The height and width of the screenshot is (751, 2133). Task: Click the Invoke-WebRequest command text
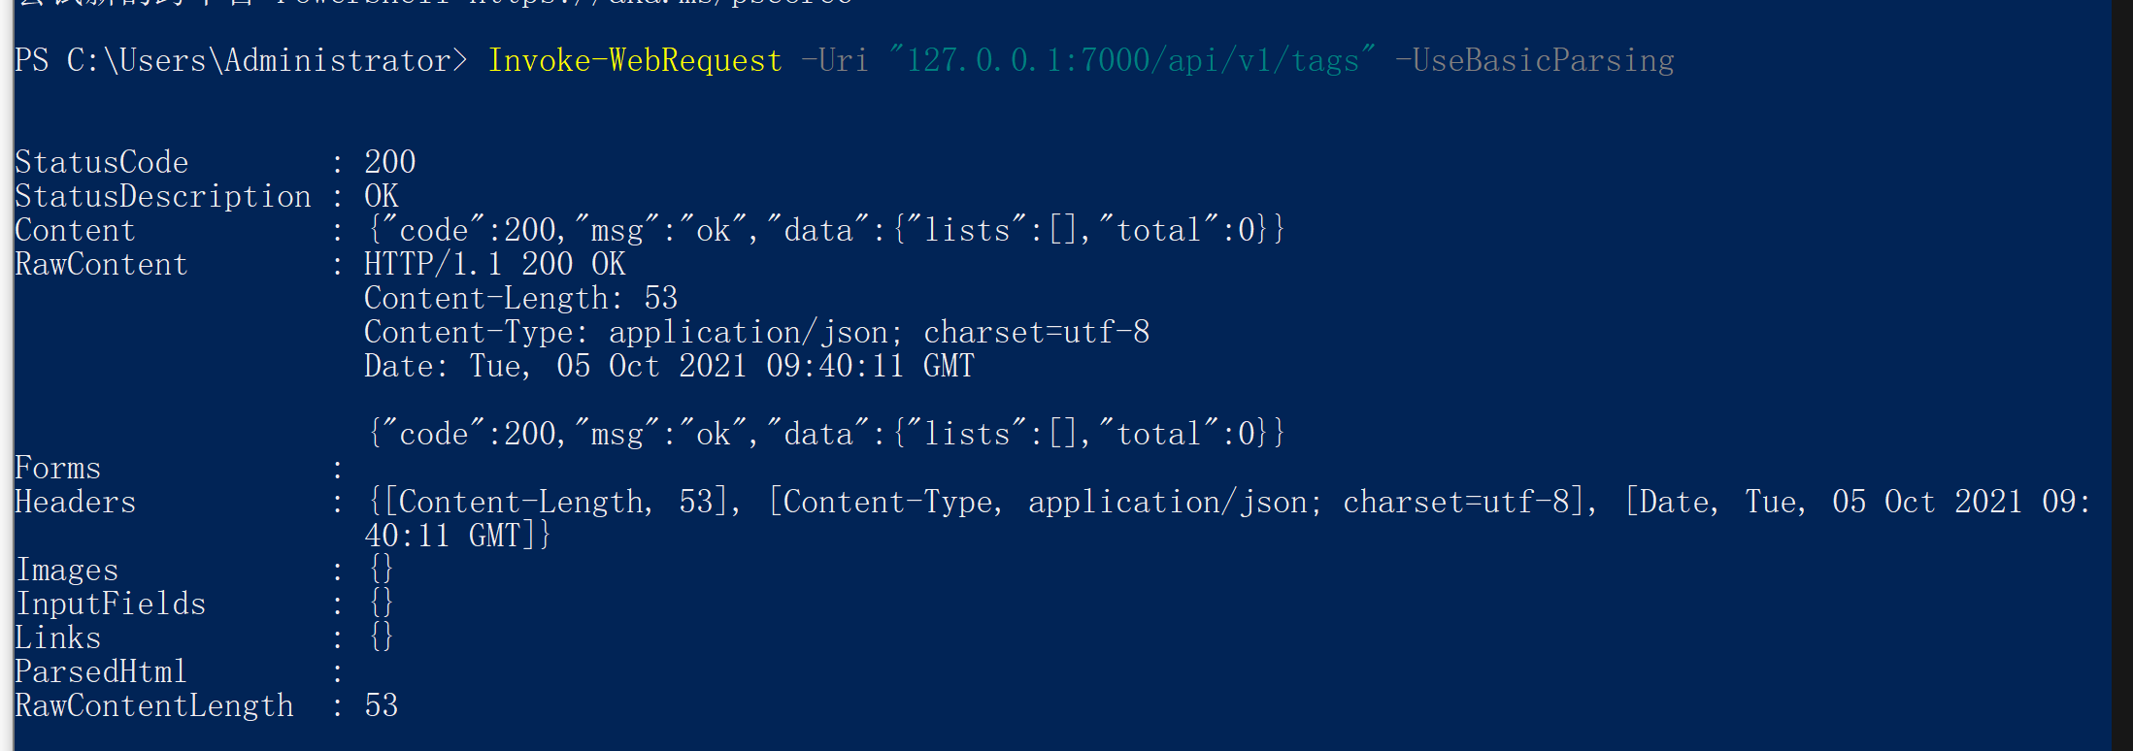(x=635, y=61)
